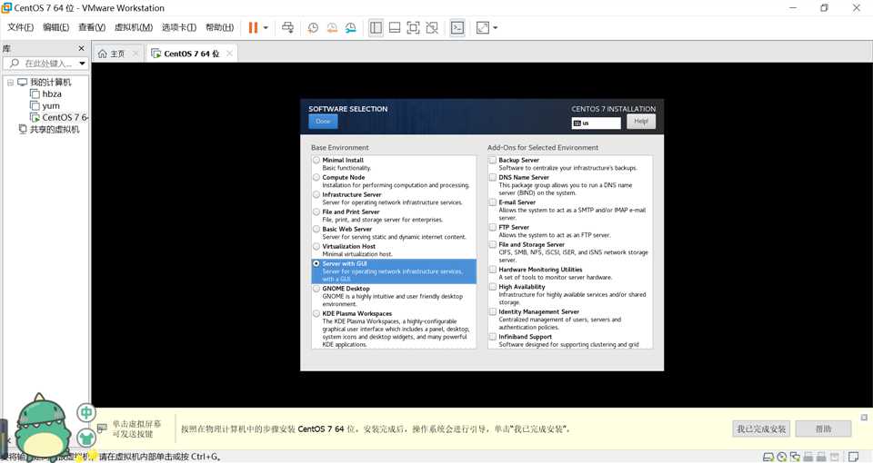Click the keyboard hint icon in yellow bar
Image resolution: width=873 pixels, height=463 pixels.
(102, 429)
